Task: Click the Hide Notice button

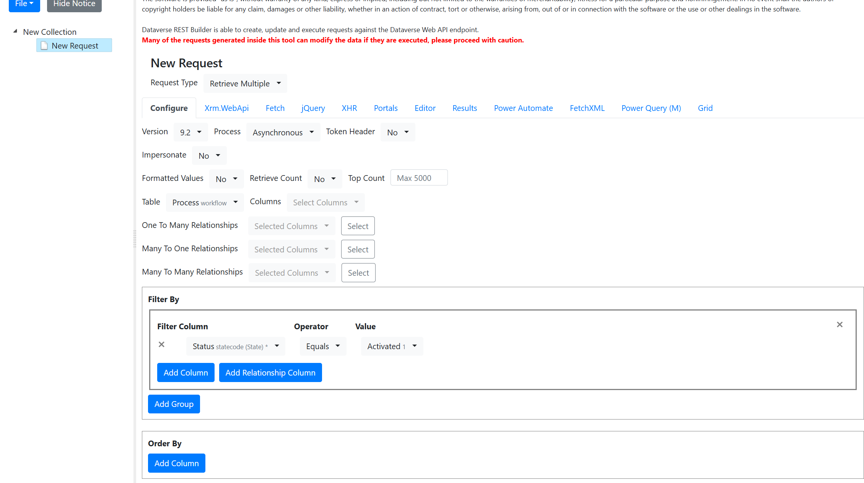Action: pyautogui.click(x=74, y=5)
